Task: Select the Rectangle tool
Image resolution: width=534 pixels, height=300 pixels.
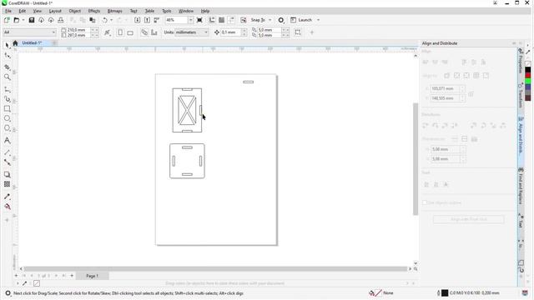Action: click(8, 109)
